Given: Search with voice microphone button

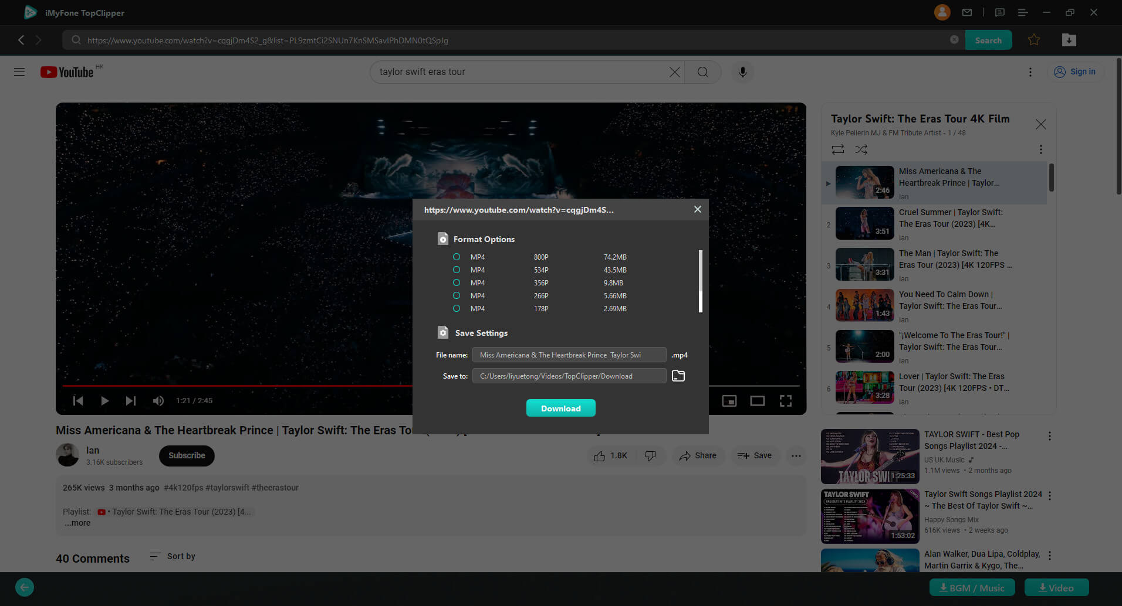Looking at the screenshot, I should tap(742, 72).
